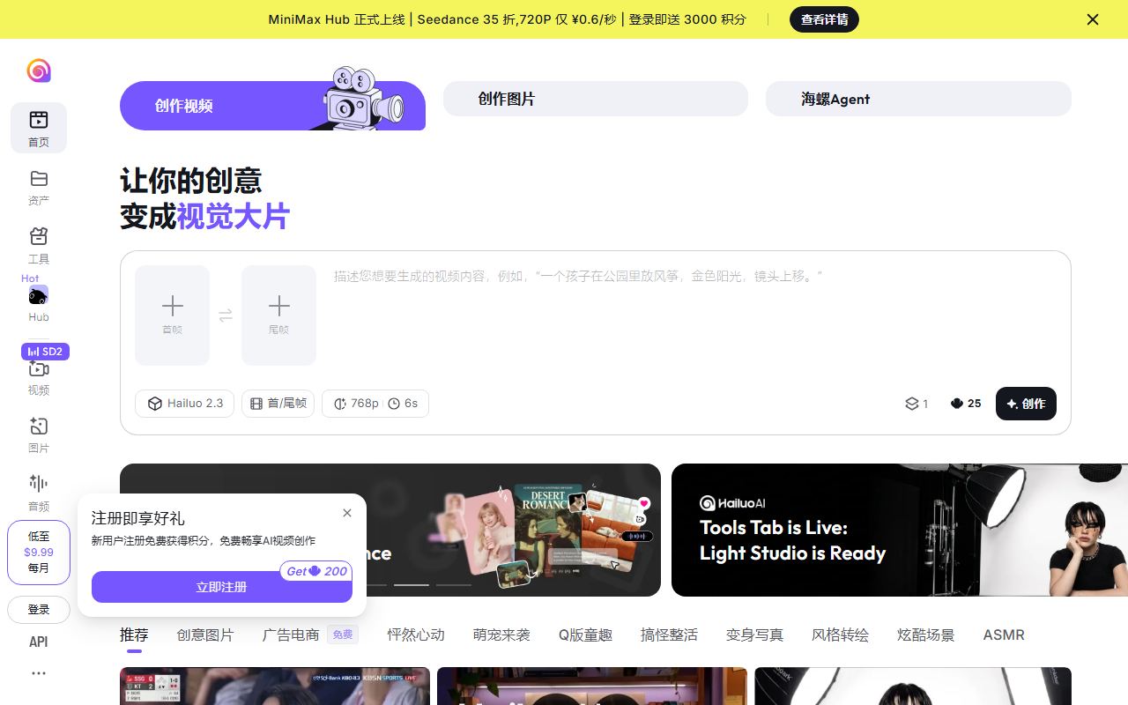This screenshot has height=705, width=1128.
Task: Switch to the 炫酷场景 category tab
Action: pyautogui.click(x=925, y=634)
